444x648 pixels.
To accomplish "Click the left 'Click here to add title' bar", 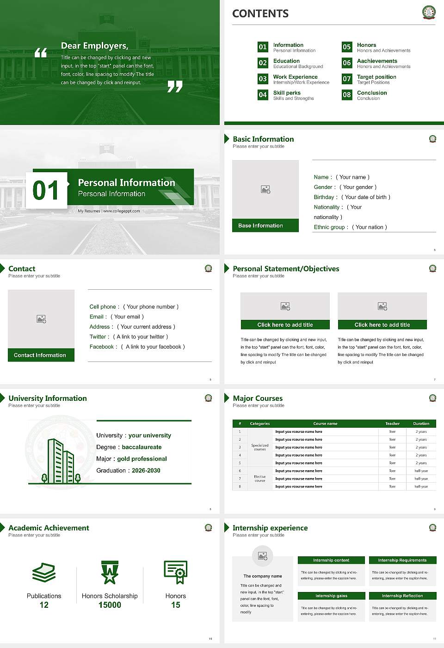I will click(285, 325).
